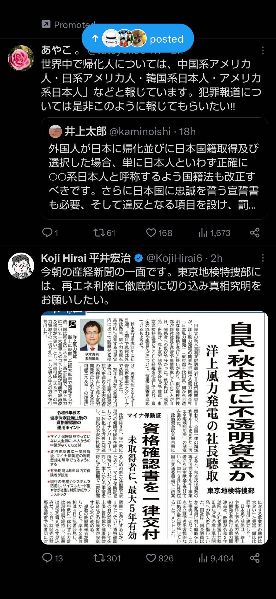Repost あやこ's post with 61 reposts
The width and height of the screenshot is (276, 599).
[x=99, y=233]
